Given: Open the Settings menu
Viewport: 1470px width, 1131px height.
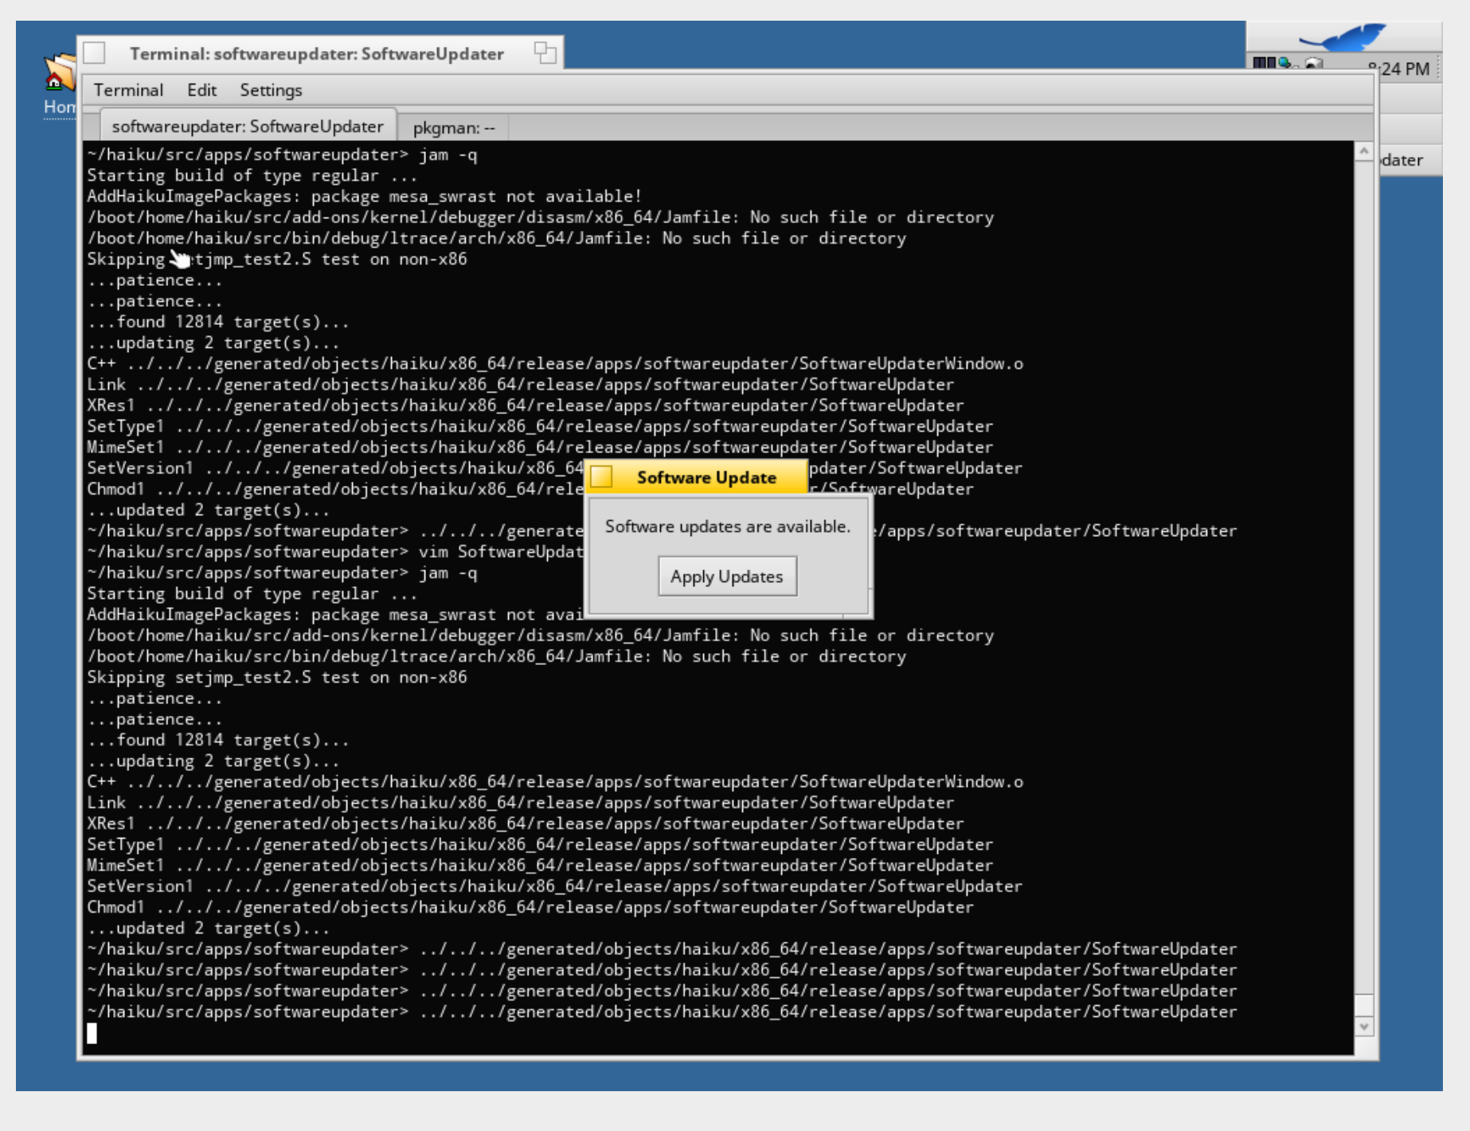Looking at the screenshot, I should [271, 90].
